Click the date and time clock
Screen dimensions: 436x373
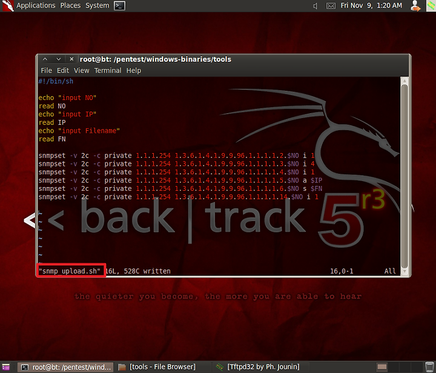[x=371, y=5]
